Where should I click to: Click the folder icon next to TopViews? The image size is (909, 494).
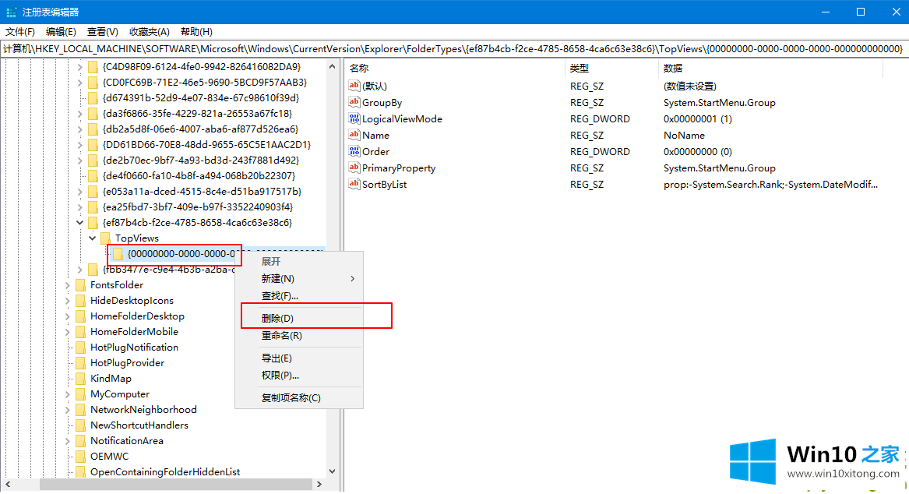[x=105, y=238]
